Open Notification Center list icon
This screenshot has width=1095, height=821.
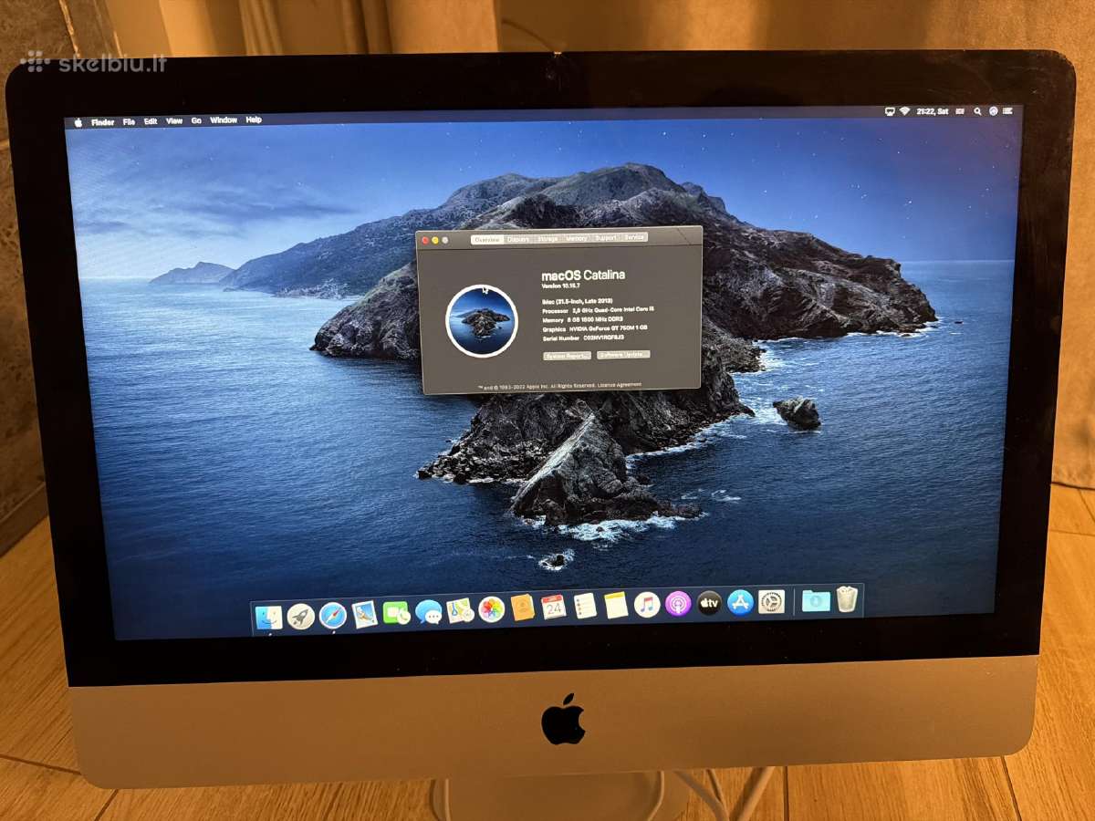point(1008,110)
